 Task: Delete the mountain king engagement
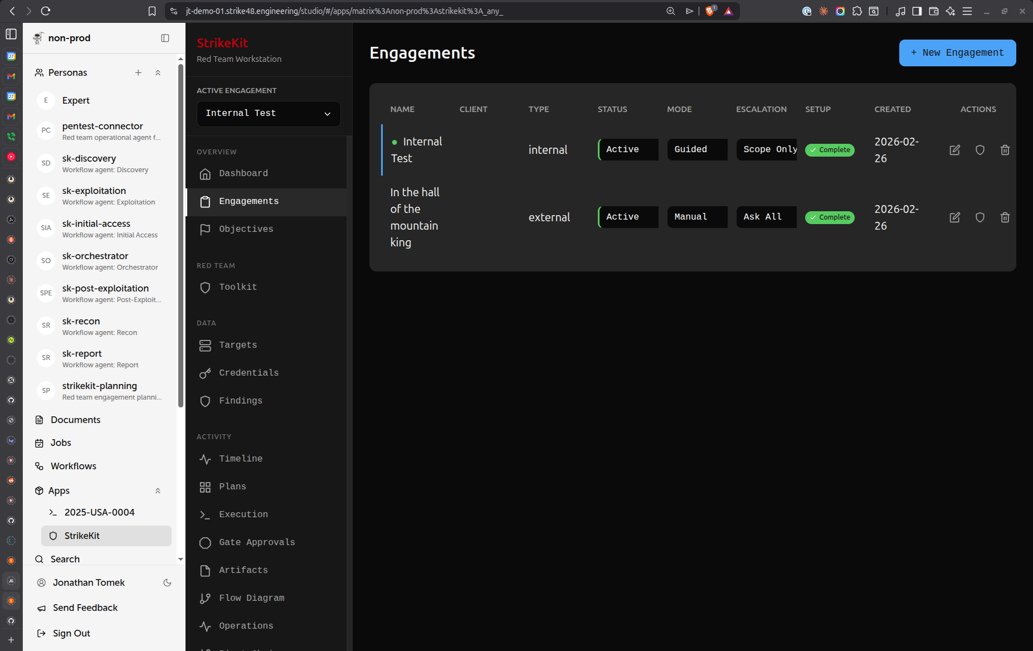(1005, 217)
